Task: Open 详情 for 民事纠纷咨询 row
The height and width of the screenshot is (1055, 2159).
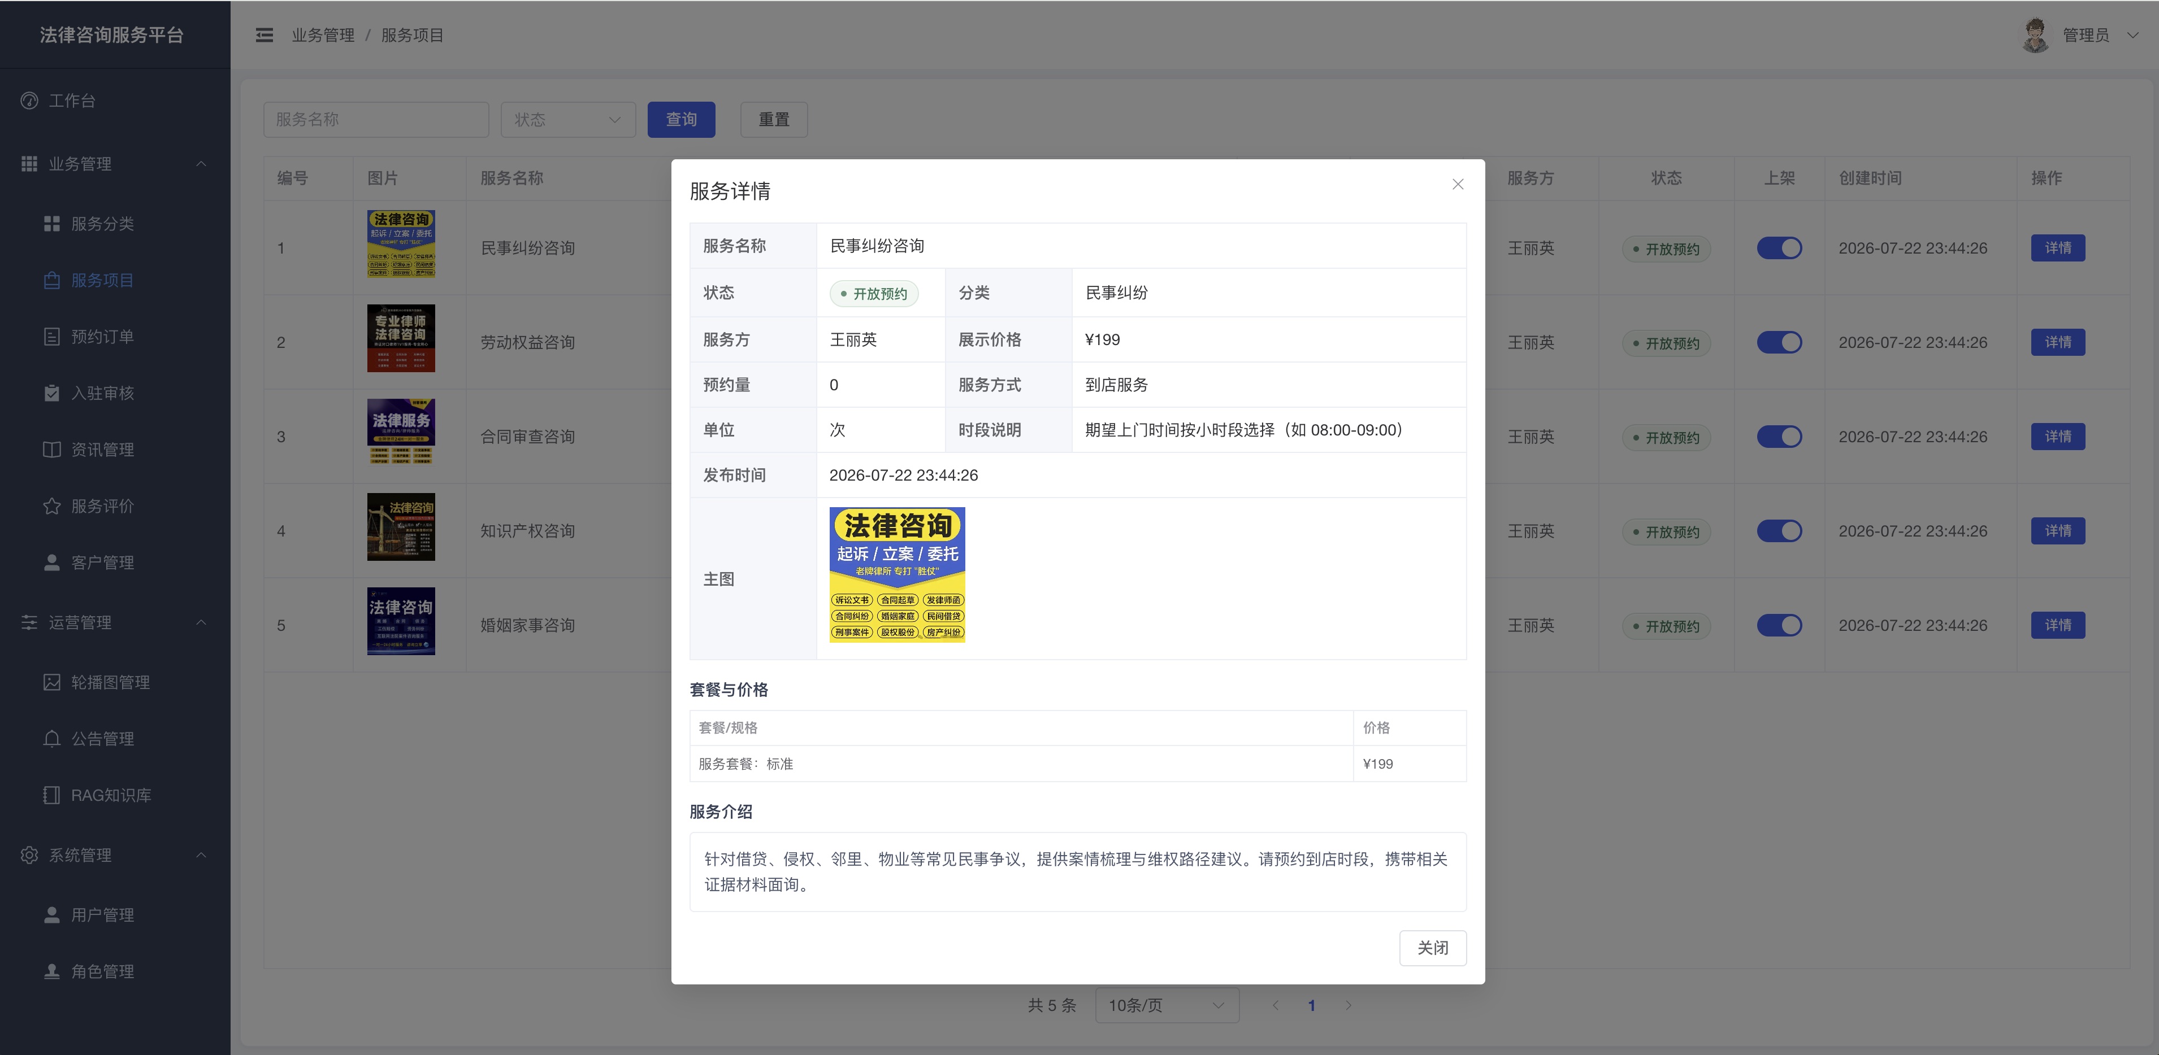Action: [x=2058, y=248]
